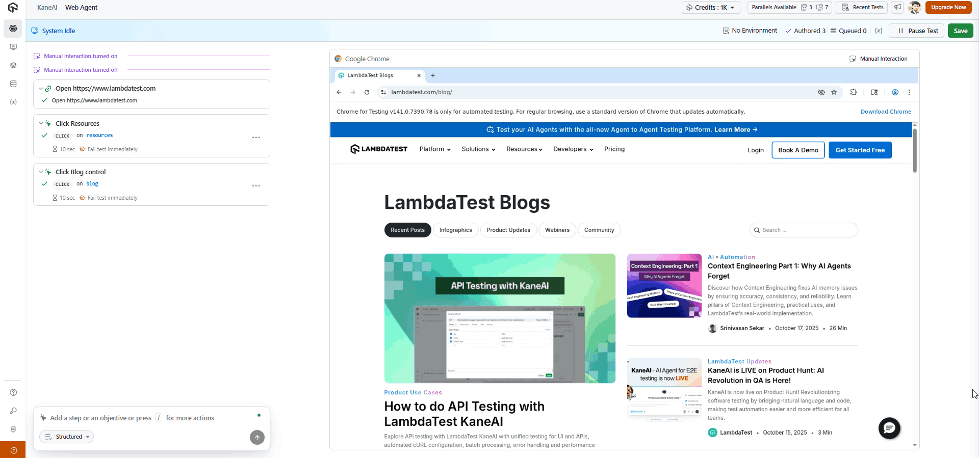The height and width of the screenshot is (458, 979).
Task: Click the site information icon in address bar
Action: click(384, 92)
